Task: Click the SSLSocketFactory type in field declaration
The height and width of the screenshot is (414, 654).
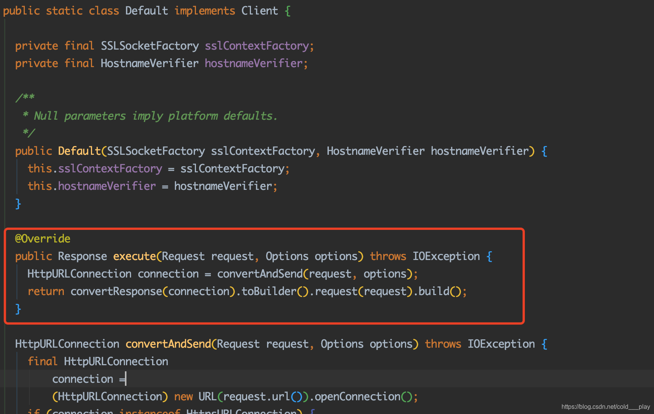Action: pos(150,46)
